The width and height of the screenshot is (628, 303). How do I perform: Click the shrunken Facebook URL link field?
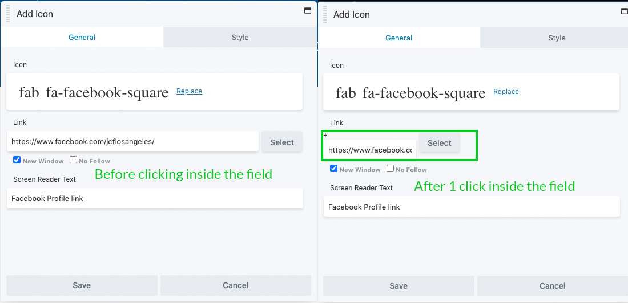tap(369, 150)
